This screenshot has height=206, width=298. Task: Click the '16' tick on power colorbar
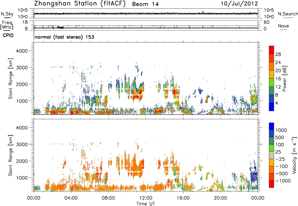click(278, 79)
